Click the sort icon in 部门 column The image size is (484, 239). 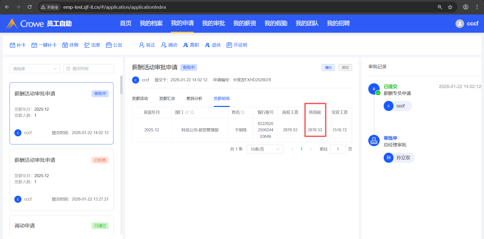[x=187, y=112]
